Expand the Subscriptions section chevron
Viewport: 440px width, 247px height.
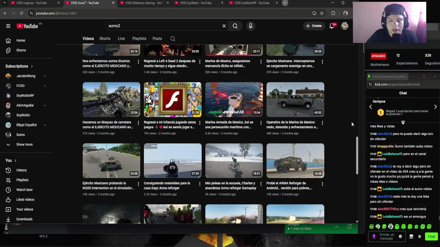[x=32, y=66]
